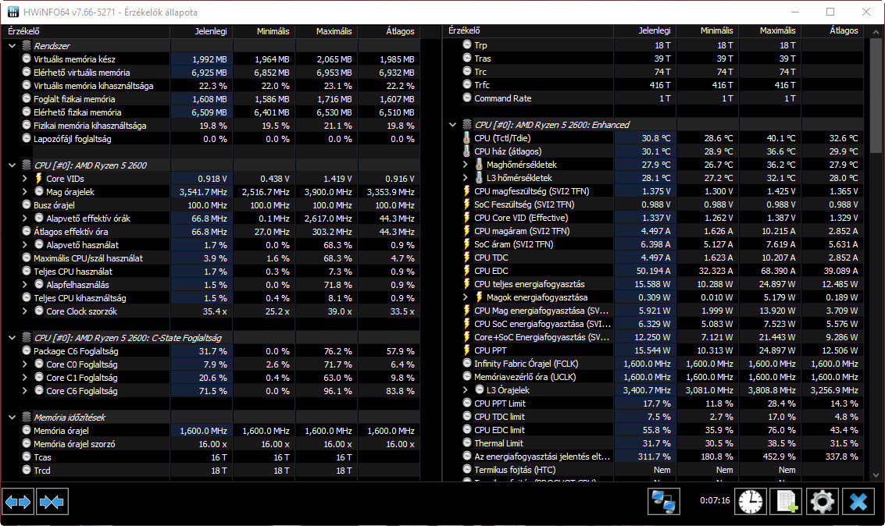Click lightning icon beside CPU EDC
The image size is (885, 526).
pos(467,271)
